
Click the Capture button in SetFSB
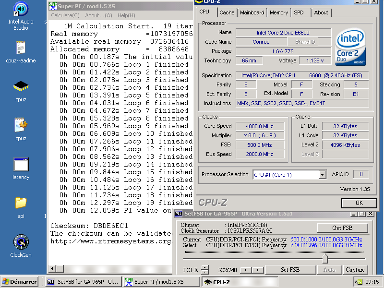[x=355, y=270]
